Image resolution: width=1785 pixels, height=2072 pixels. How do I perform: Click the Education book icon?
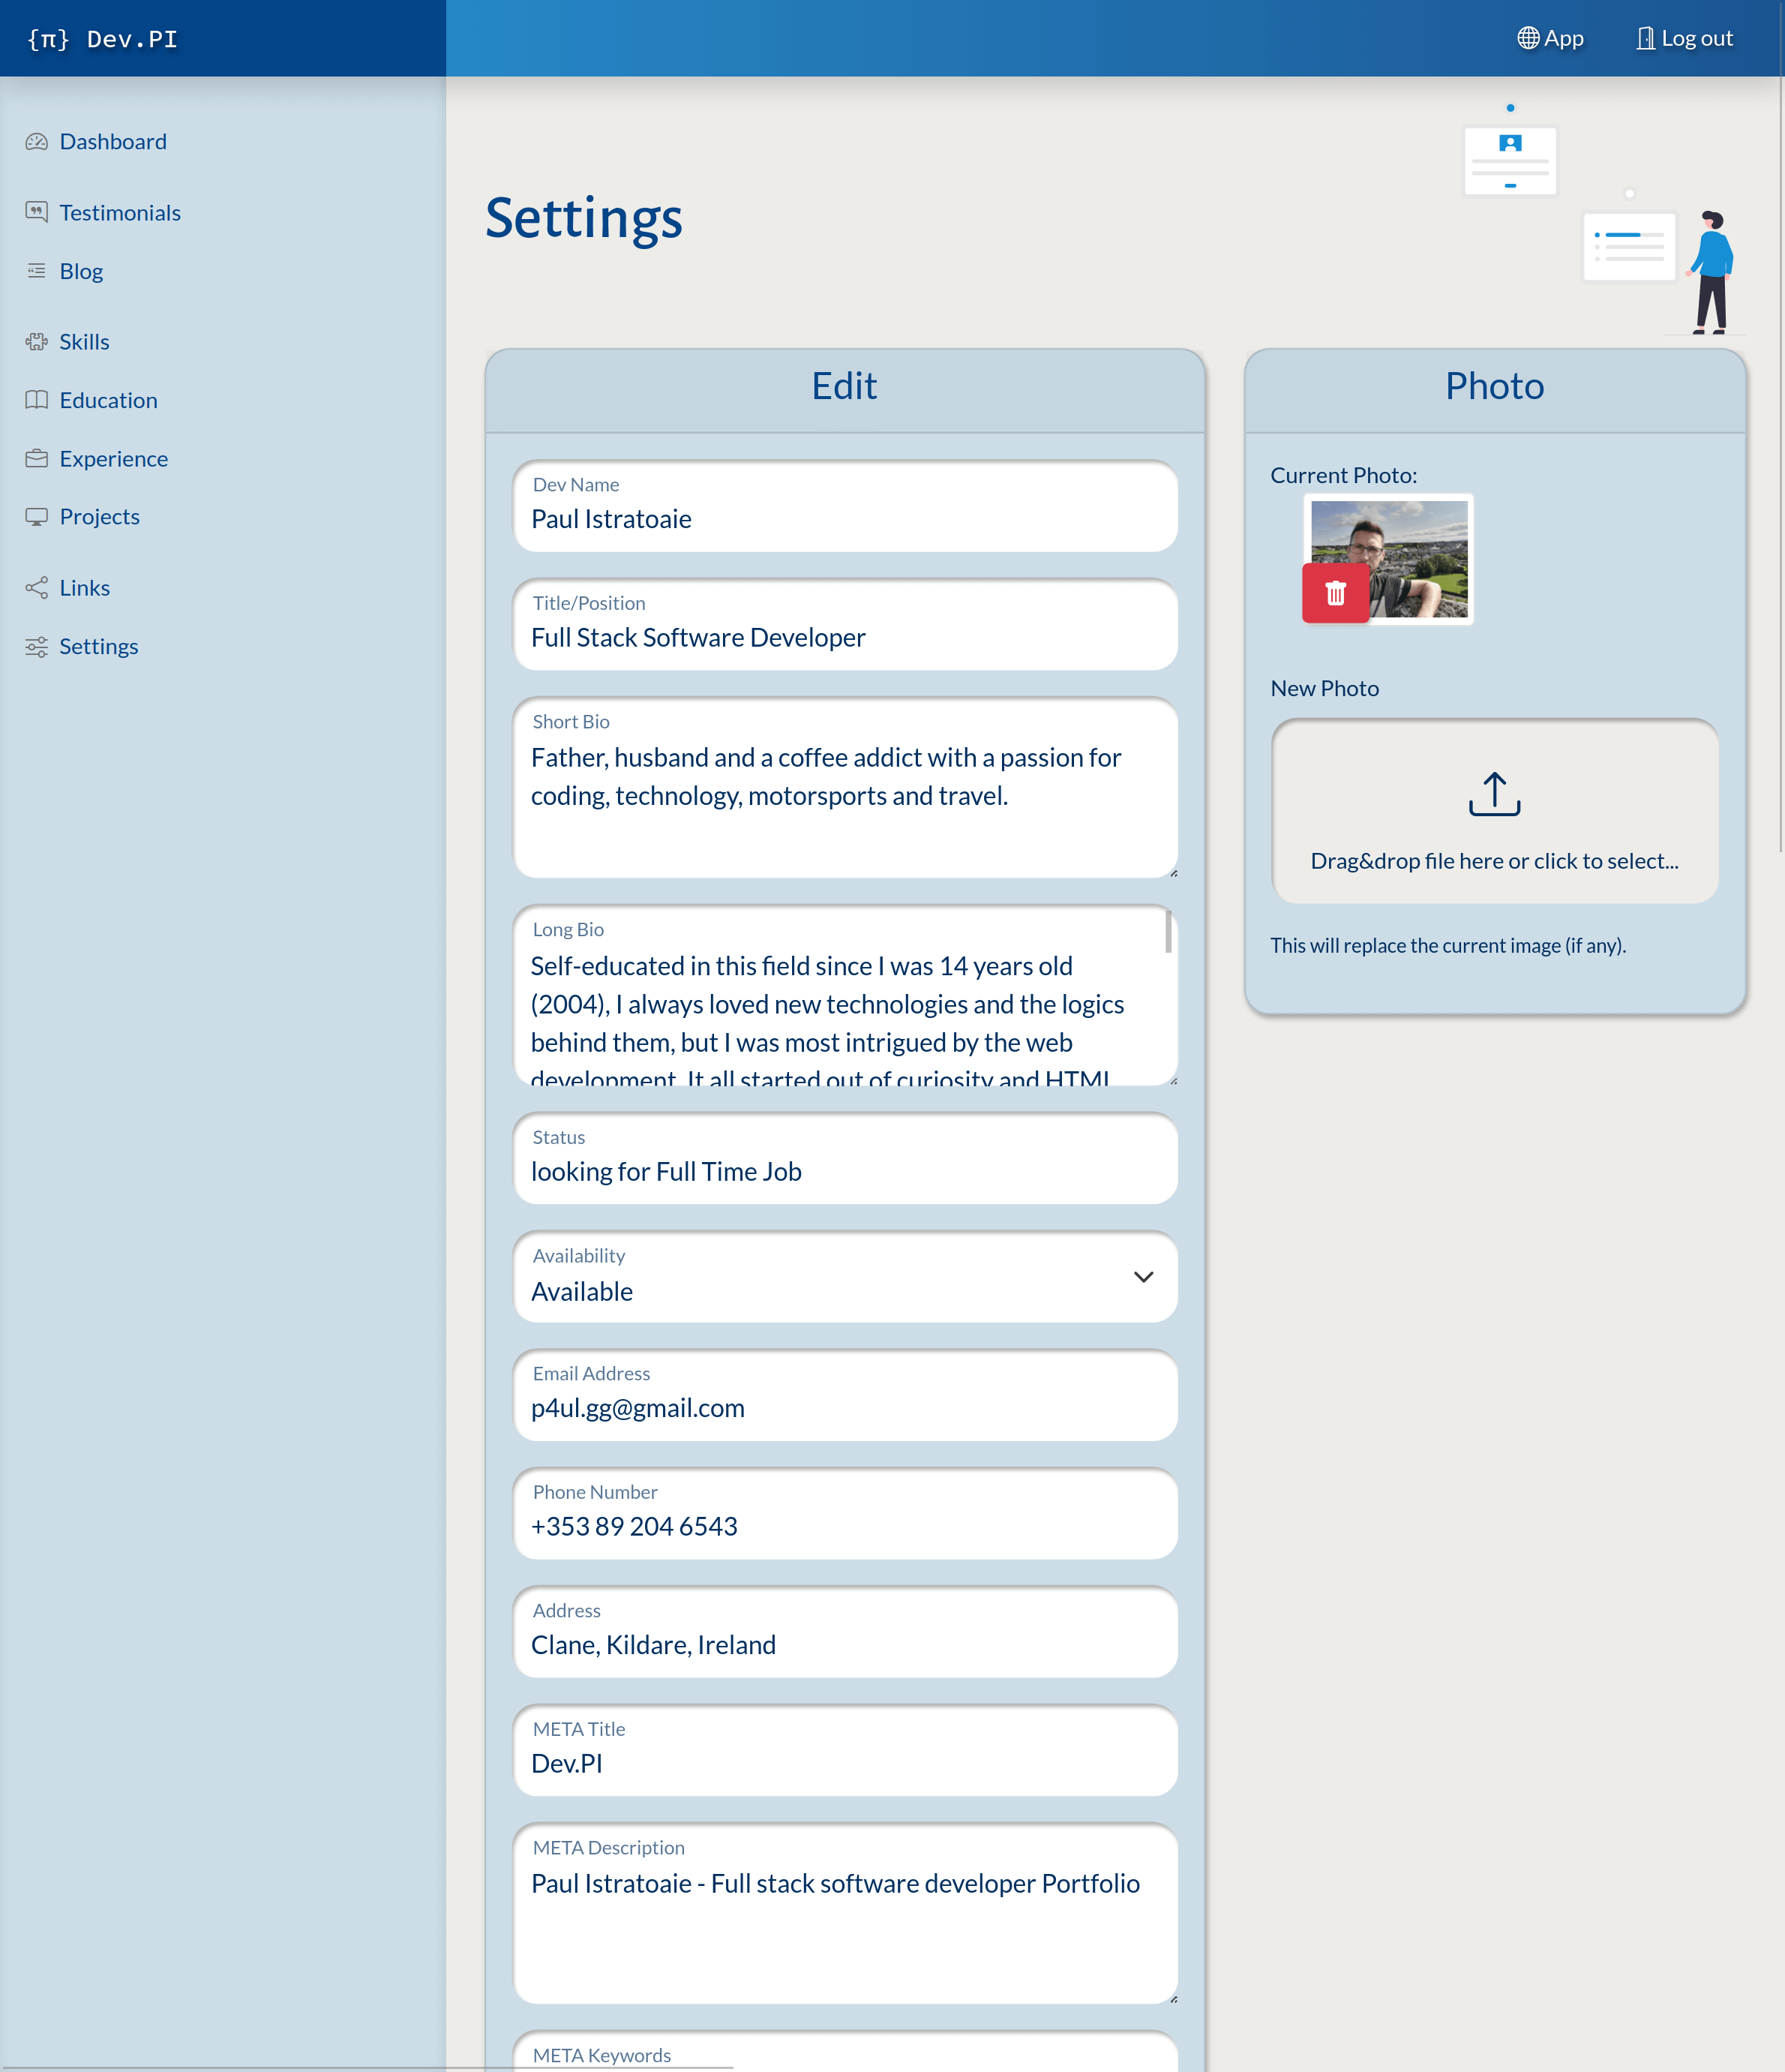point(37,400)
